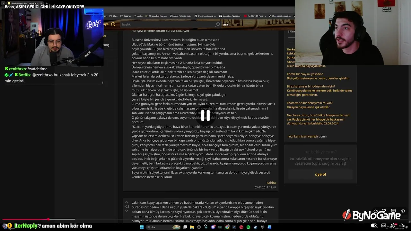This screenshot has width=411, height=231.
Task: Click the video title 'Baso, AŞIRI GERİCİ CİNLİ HİKAYE OKUYOR!!'
Action: coord(44,7)
